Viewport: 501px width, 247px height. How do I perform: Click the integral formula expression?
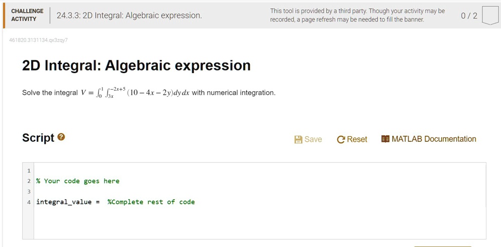[135, 93]
